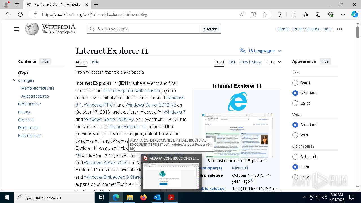The width and height of the screenshot is (361, 203).
Task: Collapse the Changes contents section
Action: [x=15, y=80]
